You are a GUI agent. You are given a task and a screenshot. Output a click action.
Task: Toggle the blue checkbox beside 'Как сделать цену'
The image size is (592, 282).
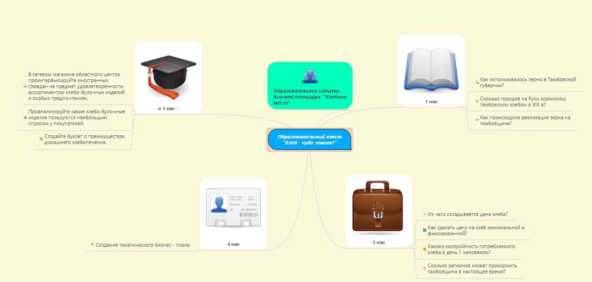pos(424,230)
